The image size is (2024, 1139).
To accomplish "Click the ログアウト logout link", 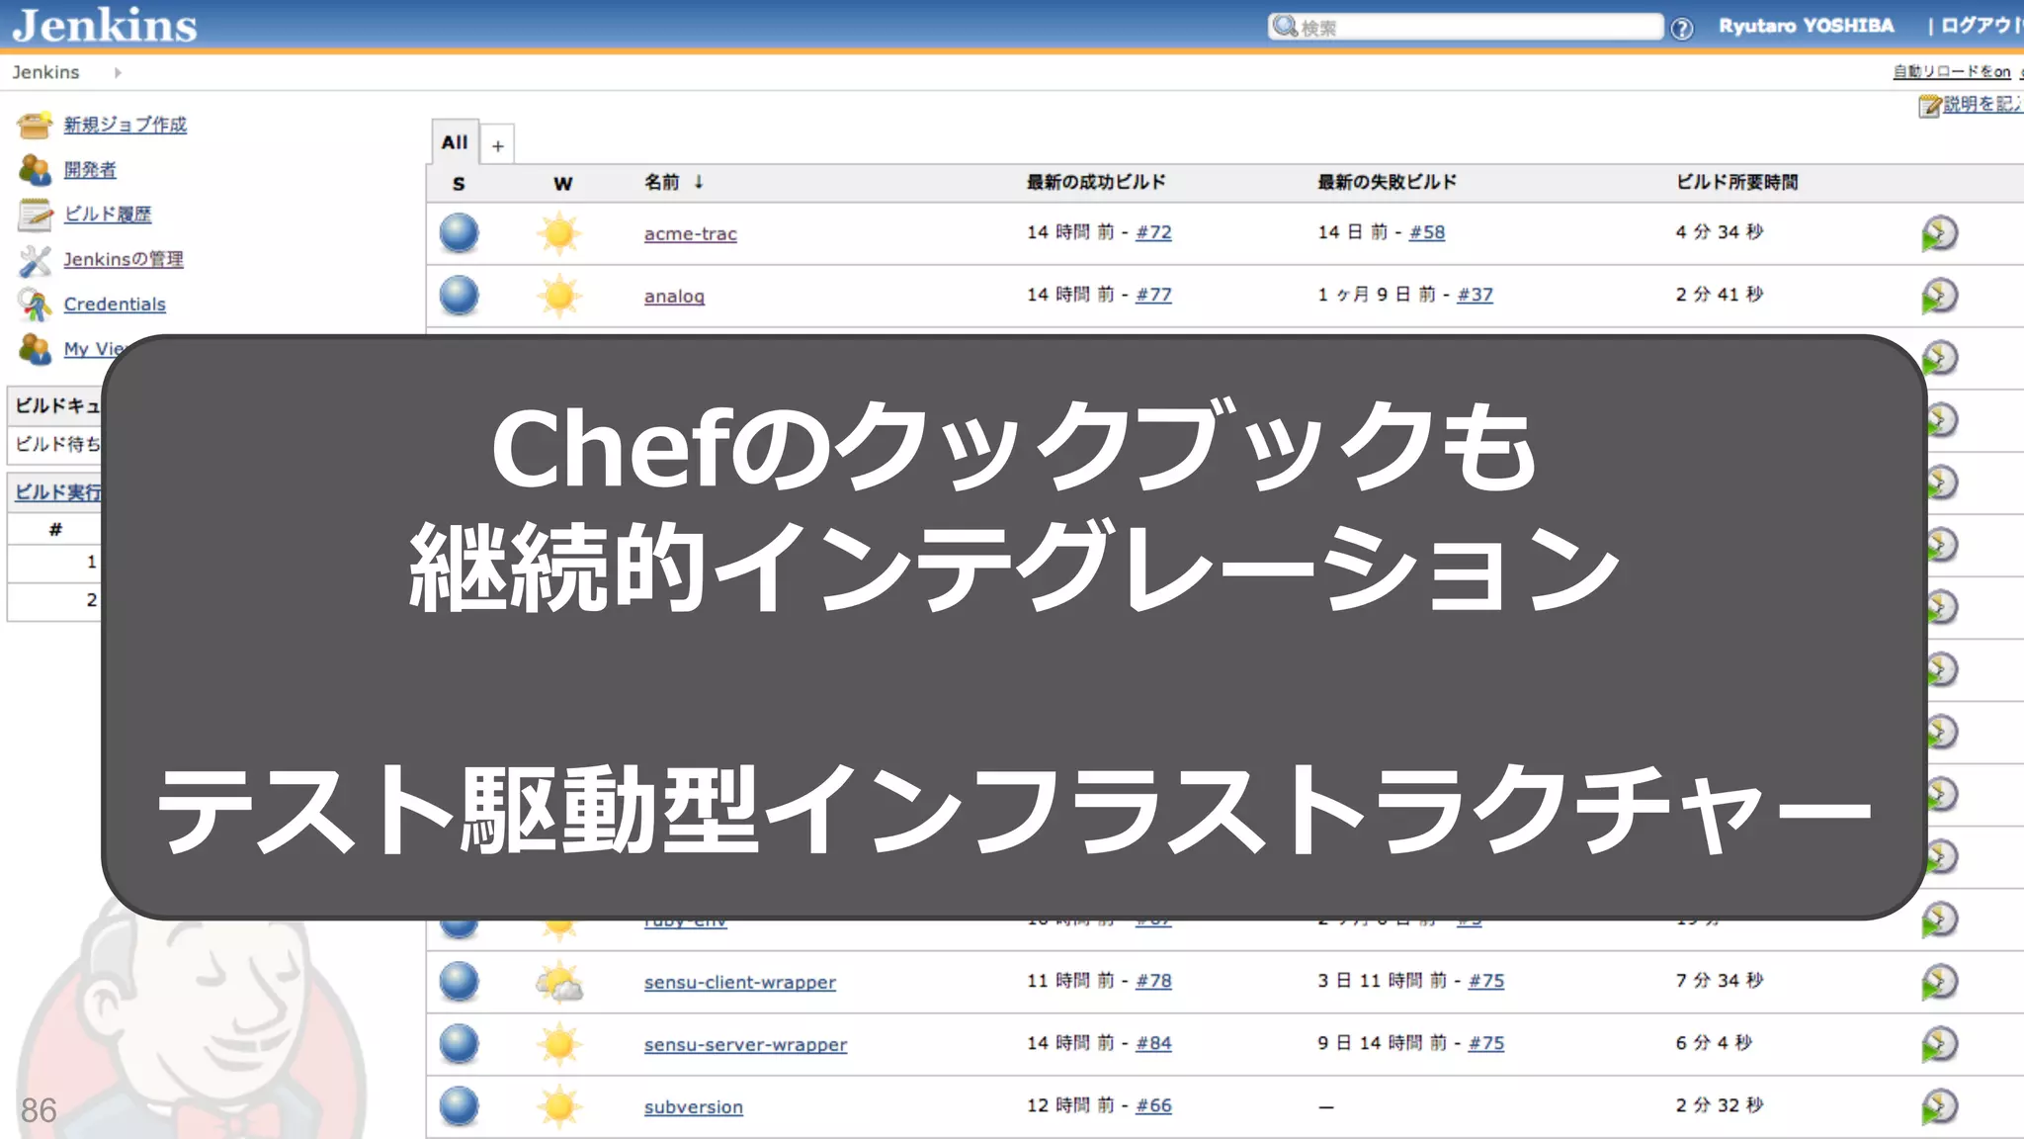I will 1982,26.
